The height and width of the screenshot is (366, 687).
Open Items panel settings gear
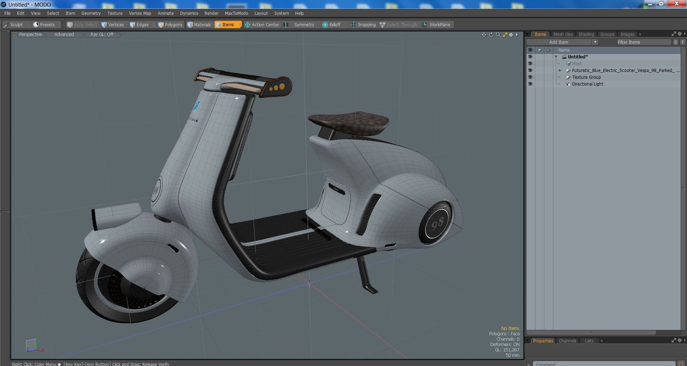(679, 34)
